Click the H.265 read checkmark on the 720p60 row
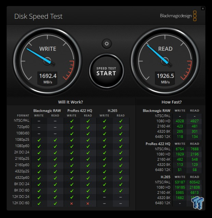 coord(121,127)
